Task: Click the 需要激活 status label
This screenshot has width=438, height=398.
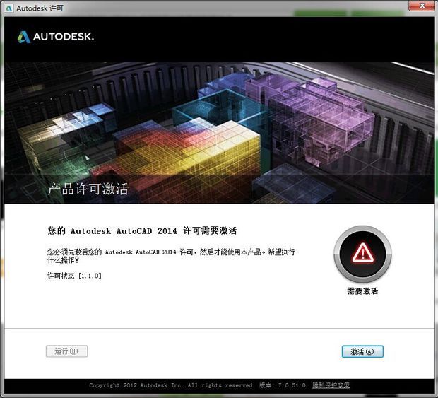Action: click(x=362, y=291)
